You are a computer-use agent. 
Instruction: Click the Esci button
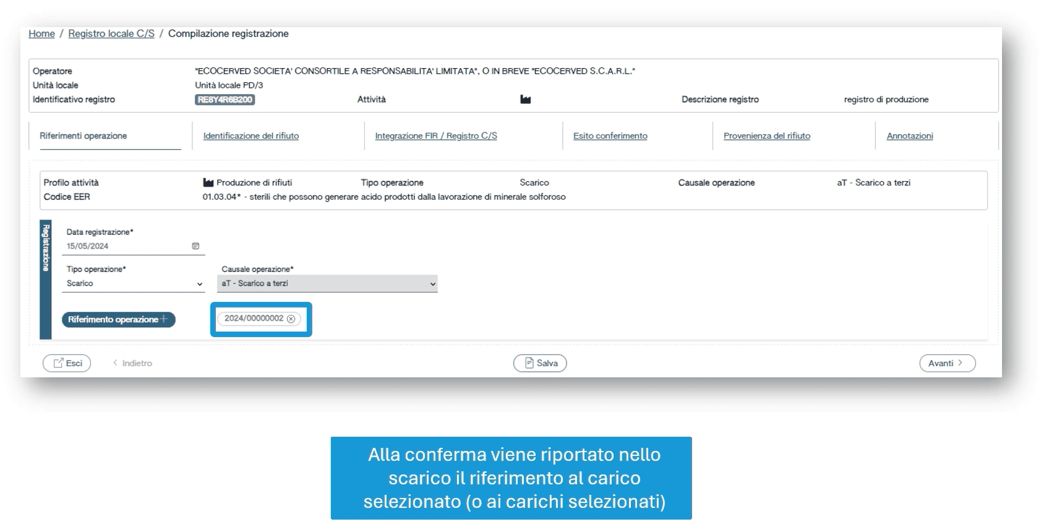point(67,364)
